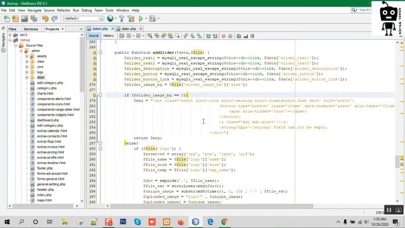Minimize the Projects panel window group
Viewport: 405px width, 228px height.
coord(82,29)
